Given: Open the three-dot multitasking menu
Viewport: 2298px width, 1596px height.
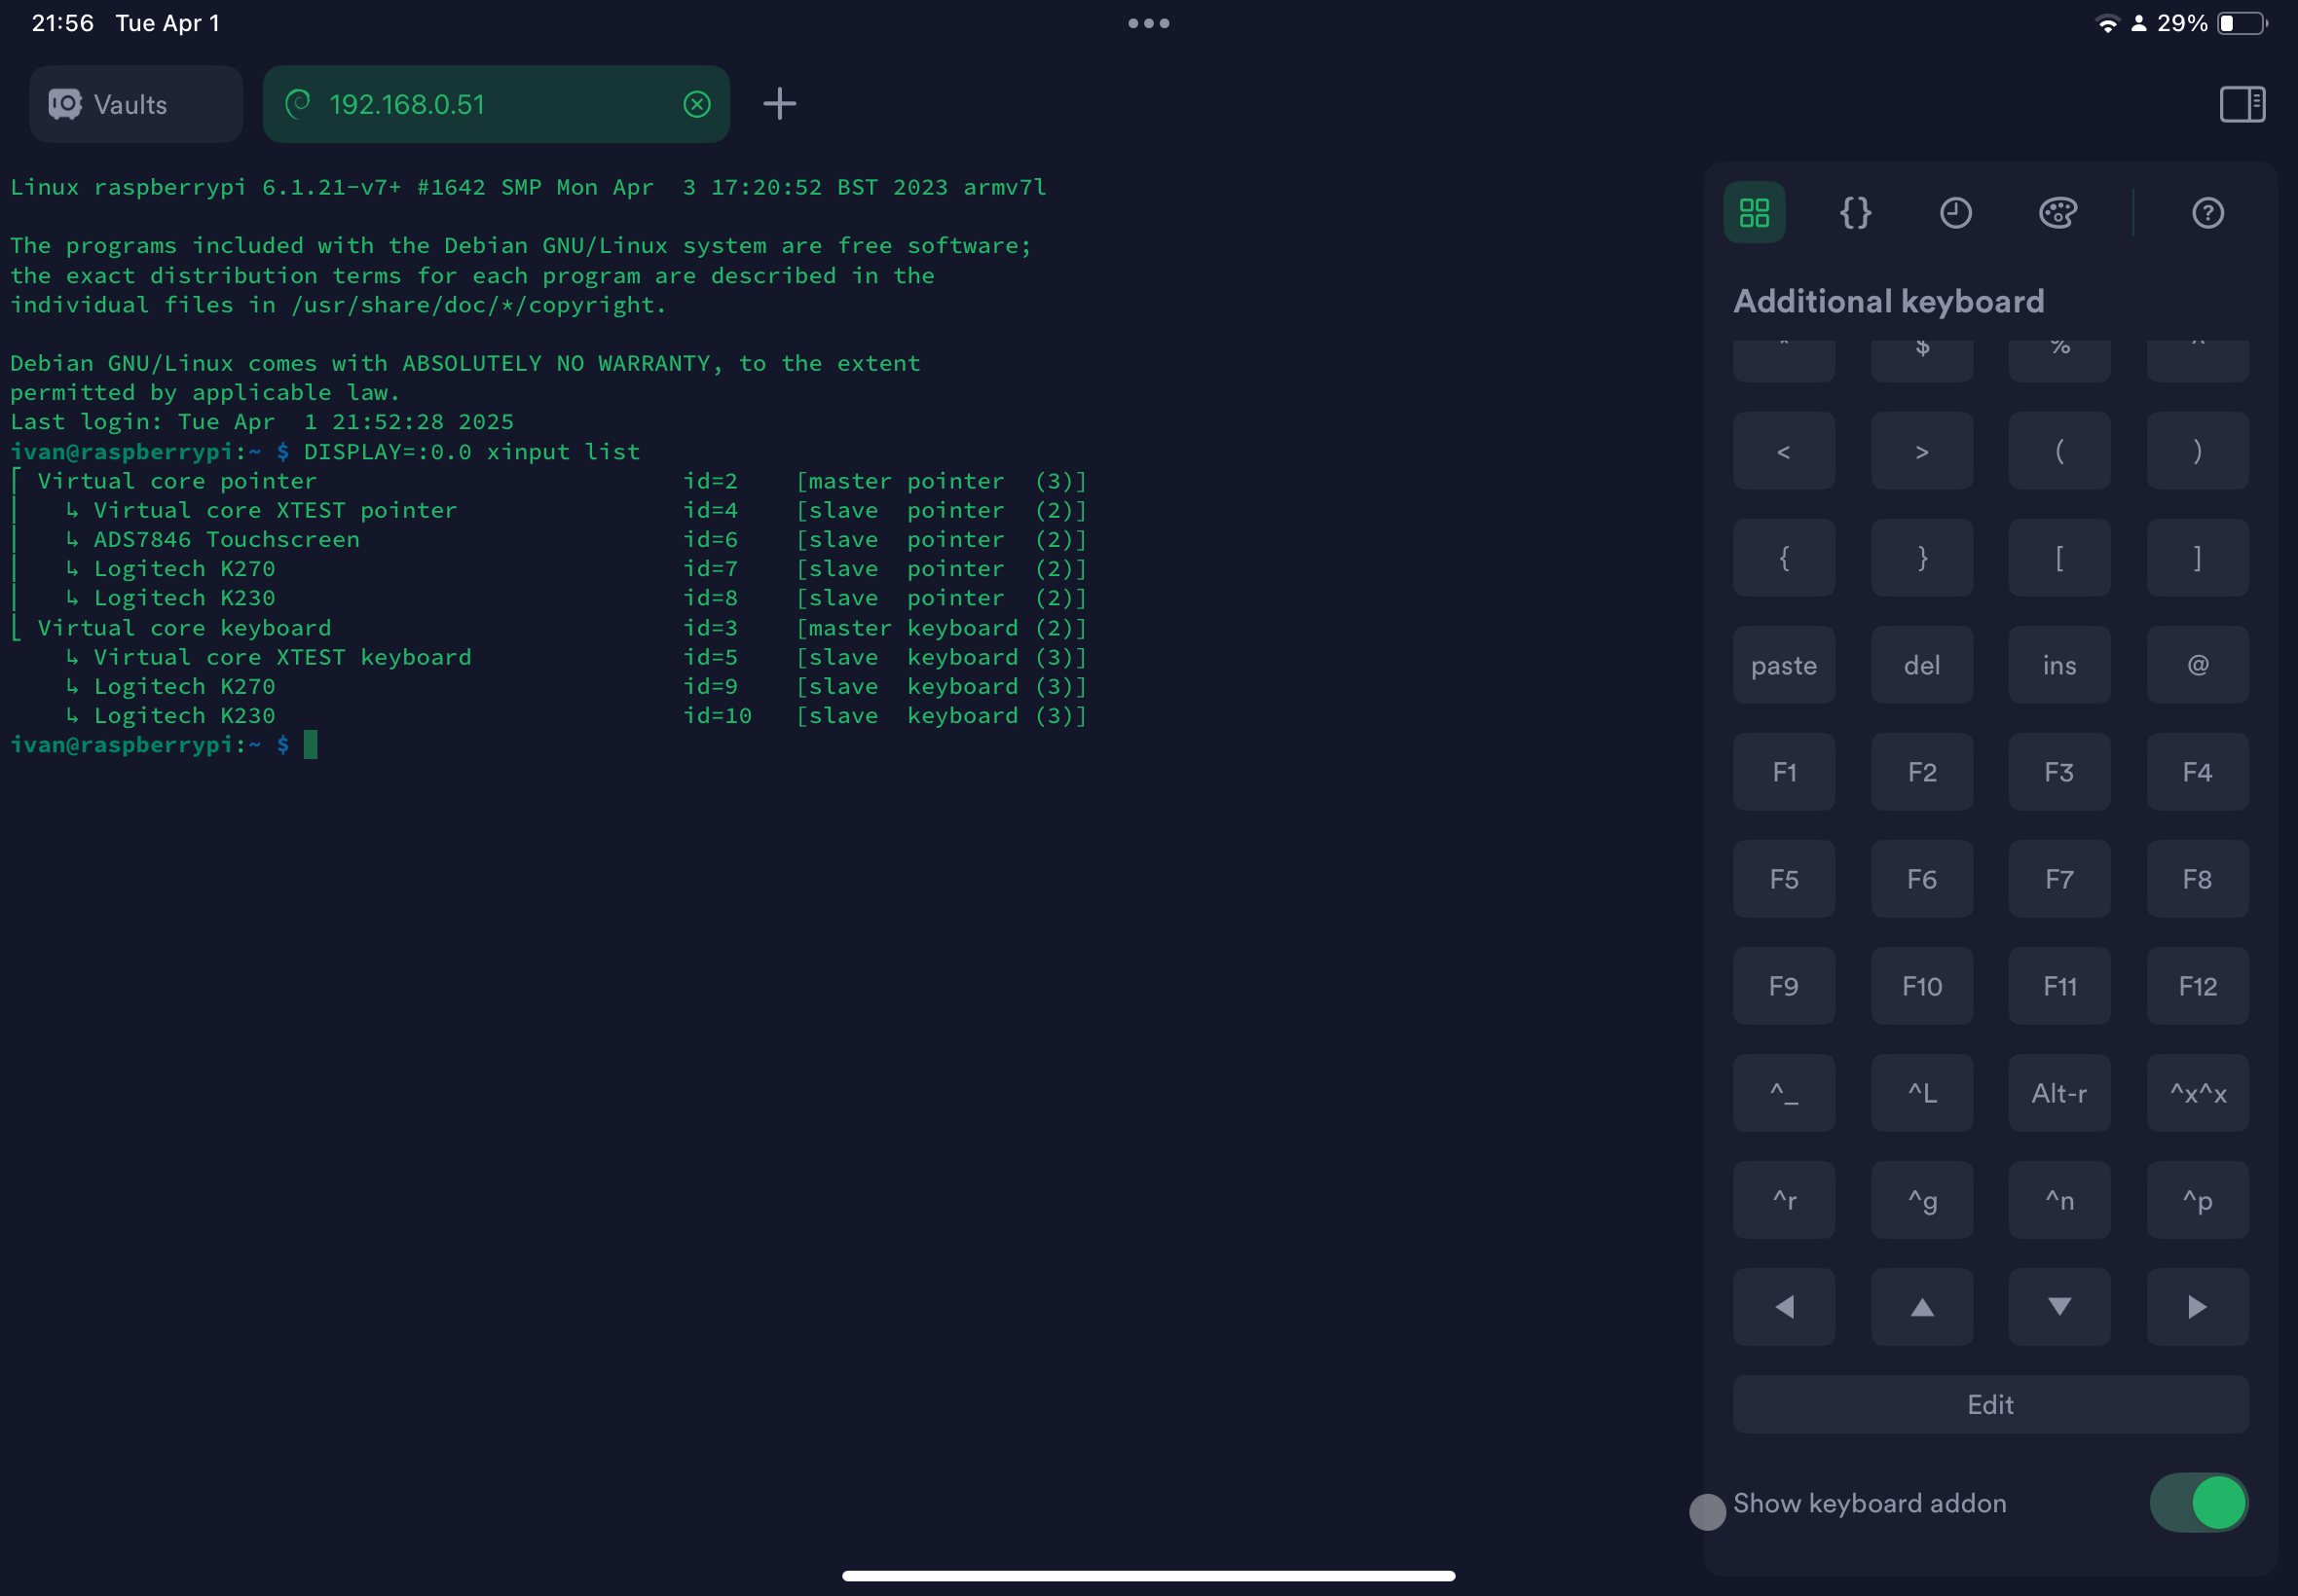Looking at the screenshot, I should (x=1148, y=23).
